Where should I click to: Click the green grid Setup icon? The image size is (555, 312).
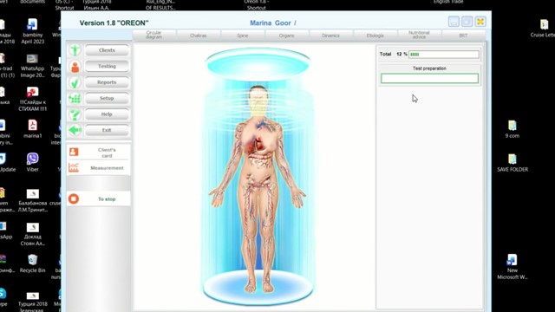coord(75,98)
